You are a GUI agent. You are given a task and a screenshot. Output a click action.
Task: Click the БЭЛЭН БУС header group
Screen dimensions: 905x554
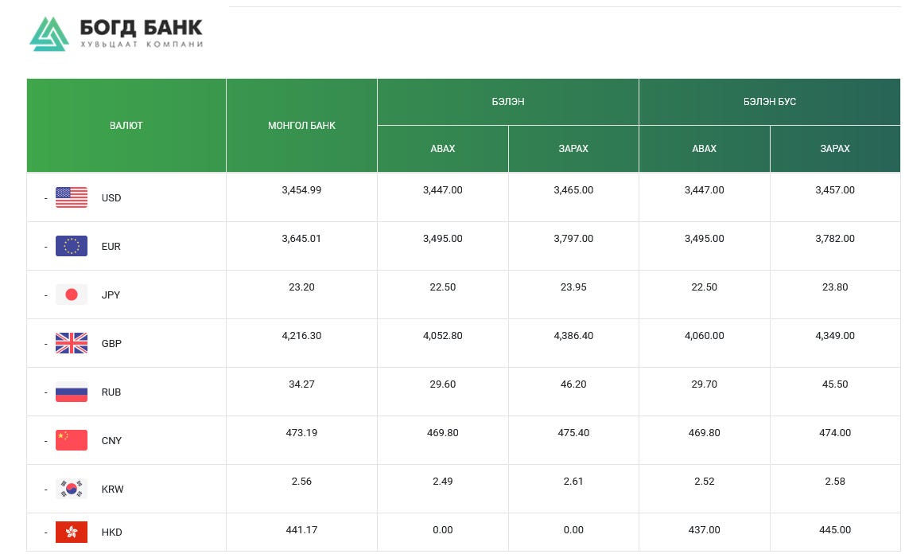769,102
